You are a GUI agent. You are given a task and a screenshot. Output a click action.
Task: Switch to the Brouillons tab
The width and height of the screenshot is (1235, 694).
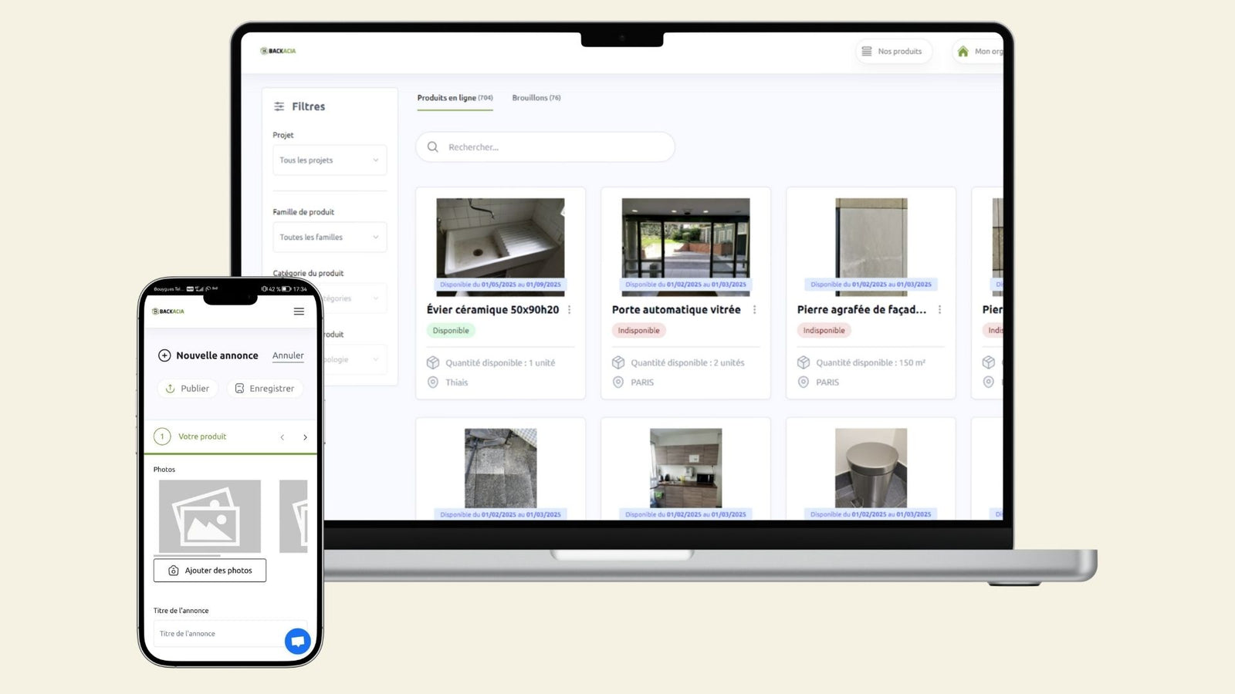(x=536, y=98)
